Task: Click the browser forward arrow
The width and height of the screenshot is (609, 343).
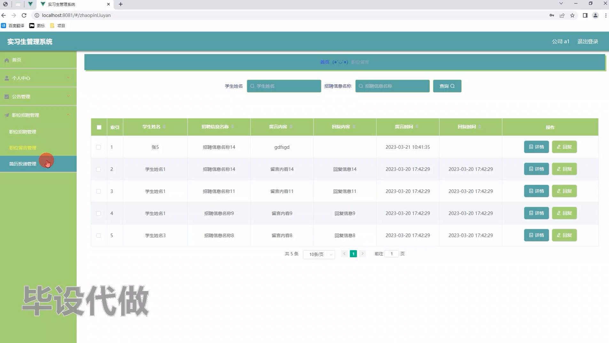Action: [14, 15]
